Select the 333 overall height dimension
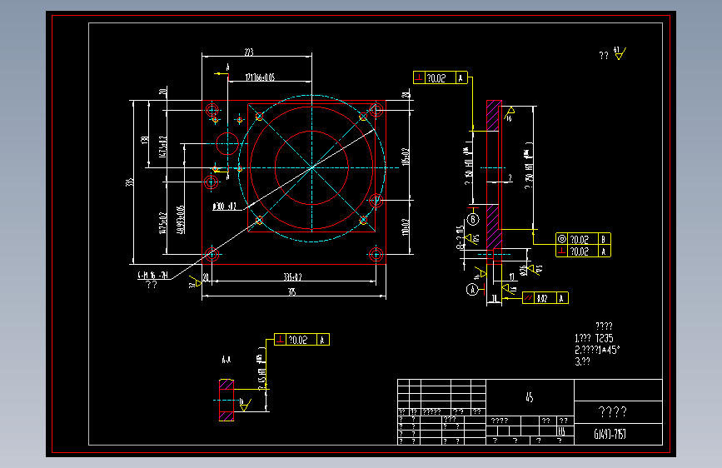This screenshot has width=722, height=468. pyautogui.click(x=130, y=182)
